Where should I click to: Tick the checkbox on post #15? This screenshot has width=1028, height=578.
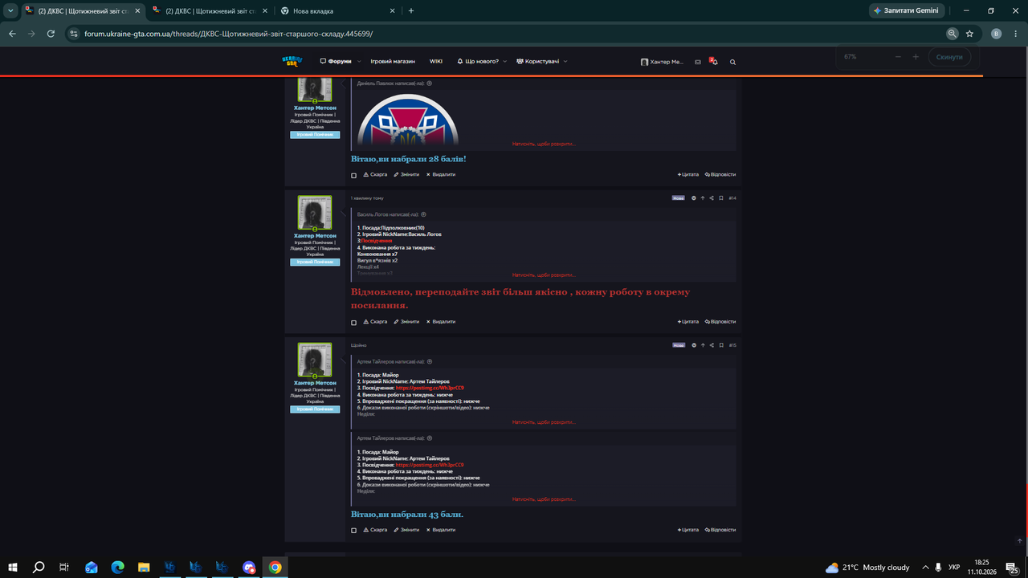pos(353,531)
